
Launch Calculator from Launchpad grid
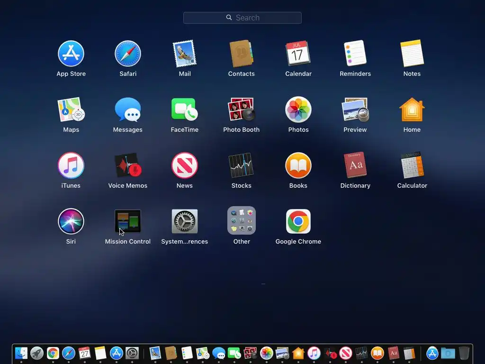(412, 165)
